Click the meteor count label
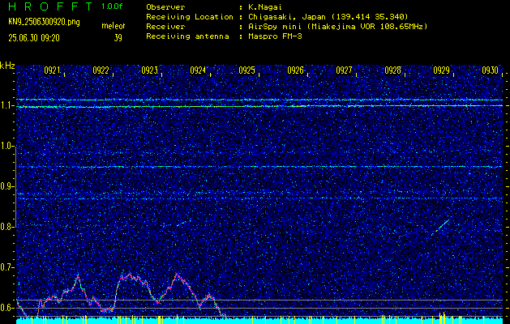The image size is (510, 324). (114, 26)
